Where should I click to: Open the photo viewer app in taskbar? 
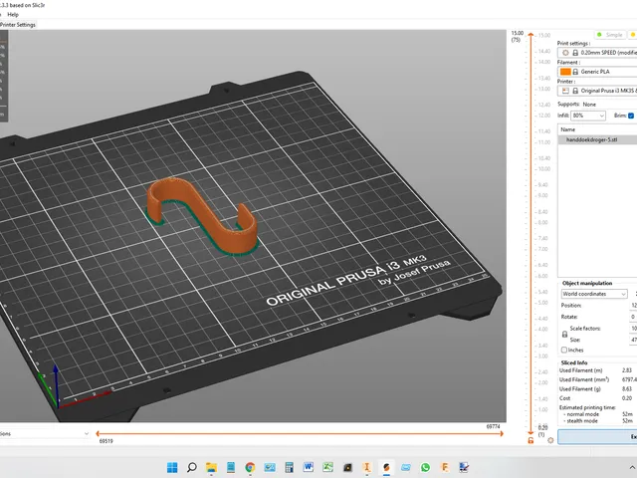tap(270, 467)
